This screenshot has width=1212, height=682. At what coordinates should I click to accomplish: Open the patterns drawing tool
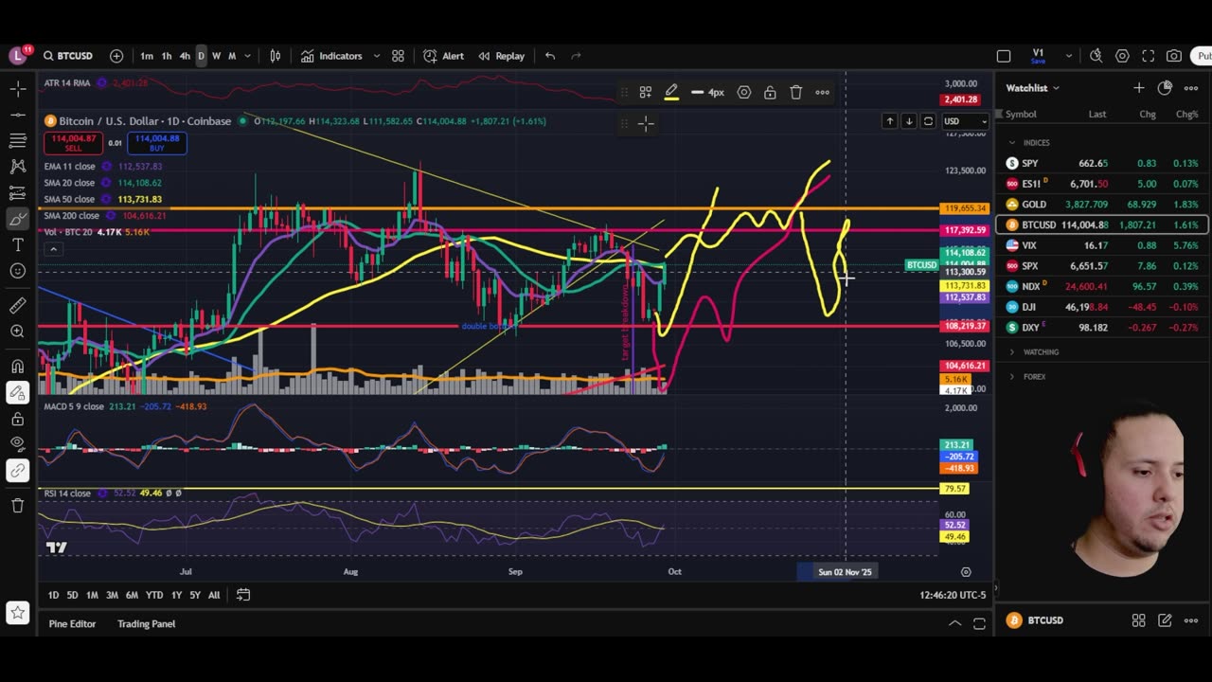pyautogui.click(x=18, y=167)
